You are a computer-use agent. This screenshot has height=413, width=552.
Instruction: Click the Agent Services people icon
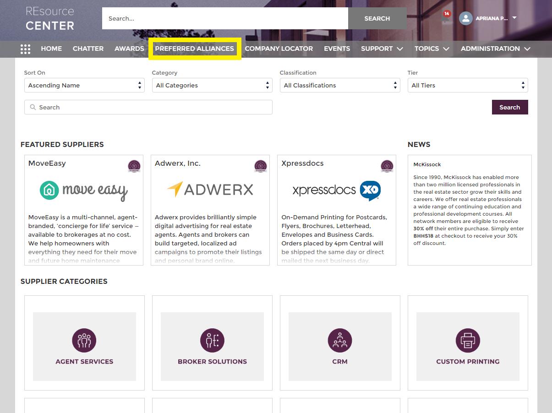pyautogui.click(x=84, y=341)
